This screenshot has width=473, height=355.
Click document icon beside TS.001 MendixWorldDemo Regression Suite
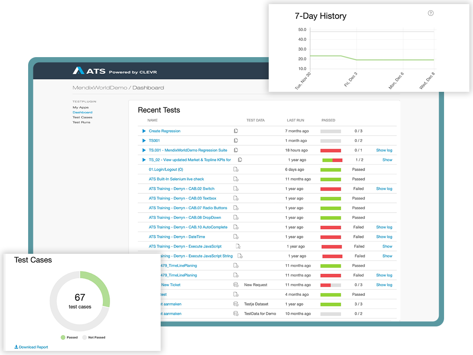(x=236, y=150)
